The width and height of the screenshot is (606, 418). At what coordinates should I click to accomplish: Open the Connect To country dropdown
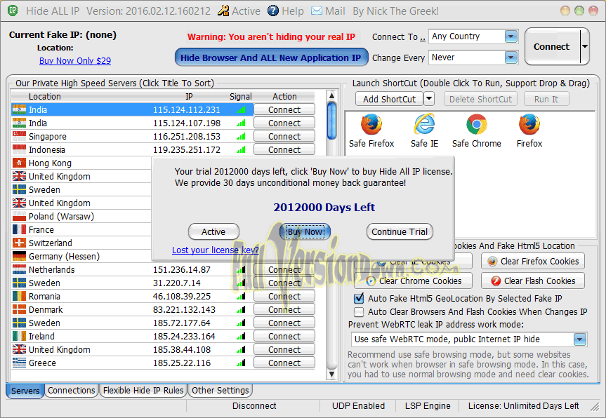[511, 36]
